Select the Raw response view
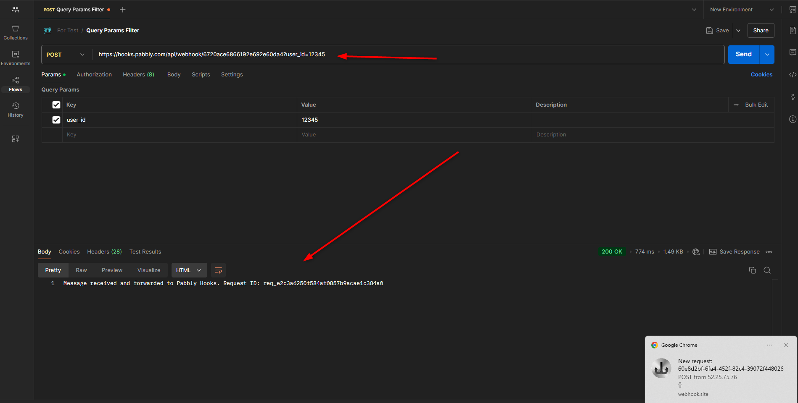Screen dimensions: 798x403 click(82, 270)
